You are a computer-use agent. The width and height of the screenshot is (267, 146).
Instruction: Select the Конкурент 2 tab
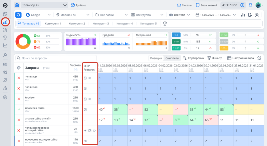point(77,24)
